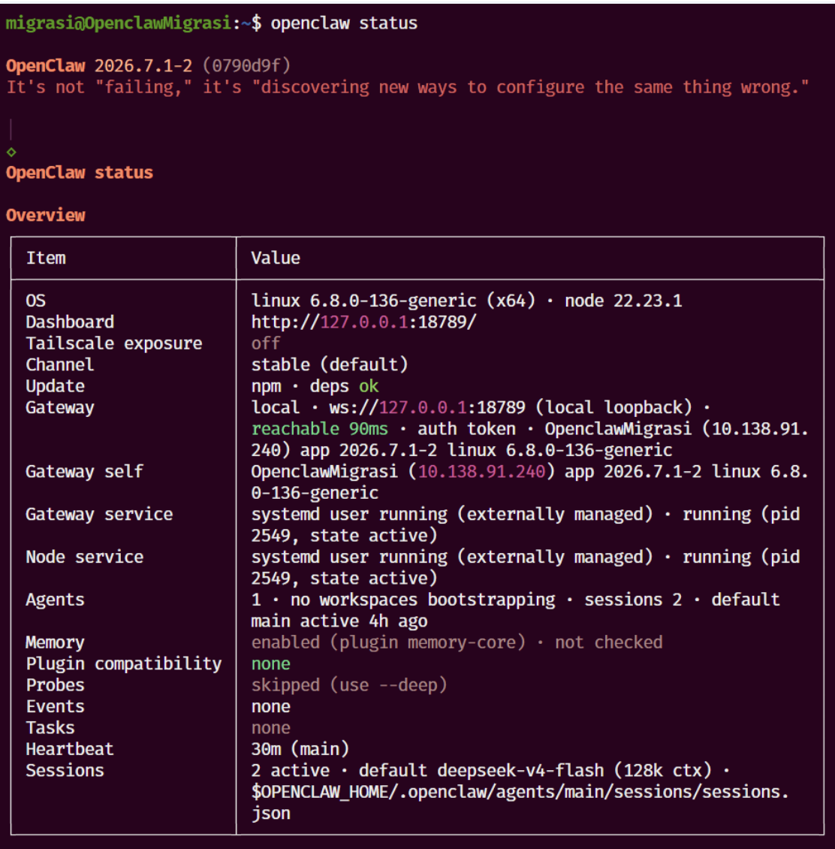Click the Node service 'systemd user running' value
Viewport: 835px width, 849px height.
point(349,557)
